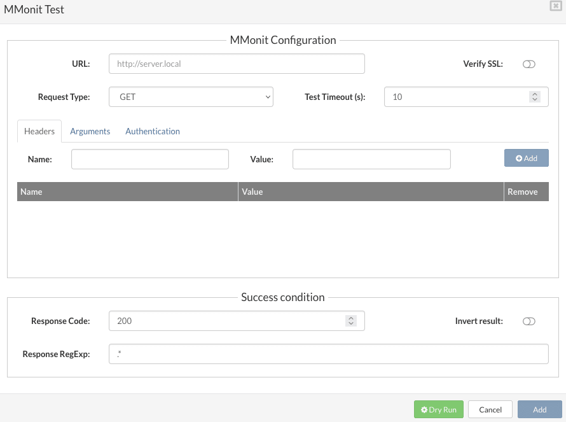Image resolution: width=566 pixels, height=422 pixels.
Task: Select the Headers tab
Action: (39, 131)
